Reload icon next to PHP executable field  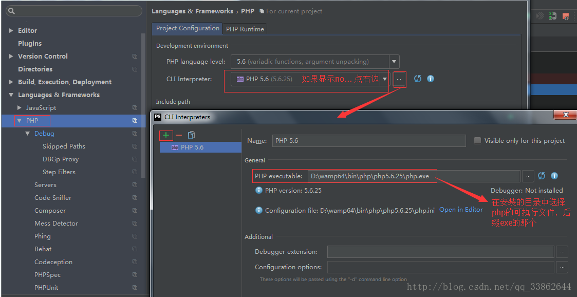click(542, 176)
